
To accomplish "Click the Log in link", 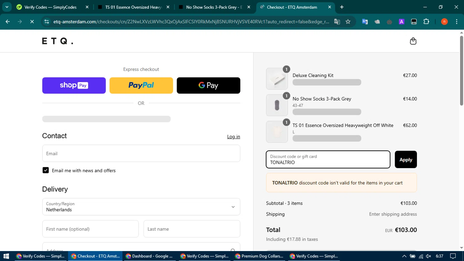I will 234,137.
